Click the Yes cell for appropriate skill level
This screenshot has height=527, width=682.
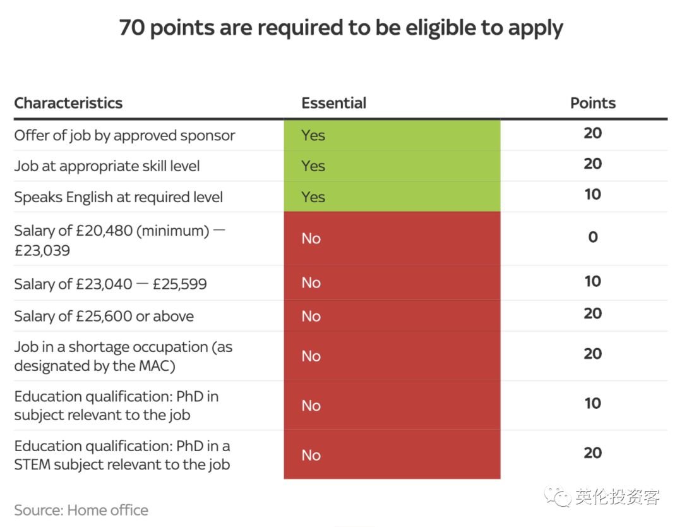pos(392,166)
